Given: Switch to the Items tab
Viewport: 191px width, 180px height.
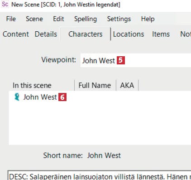Looking at the screenshot, I should pyautogui.click(x=161, y=34).
